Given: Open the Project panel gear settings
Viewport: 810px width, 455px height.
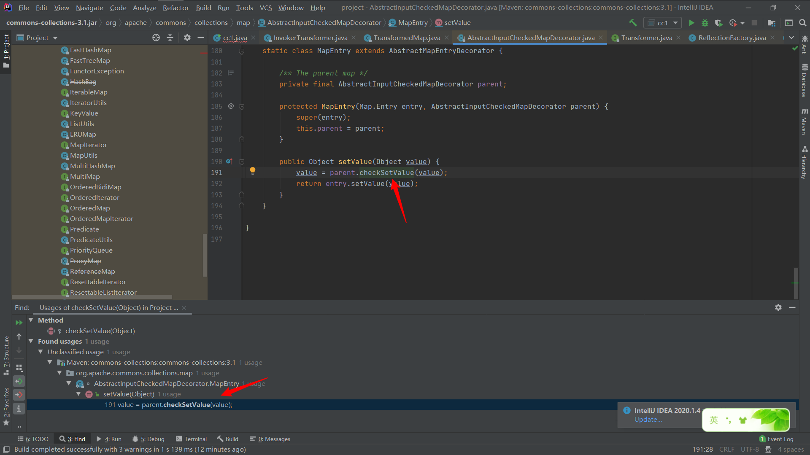Looking at the screenshot, I should 187,38.
